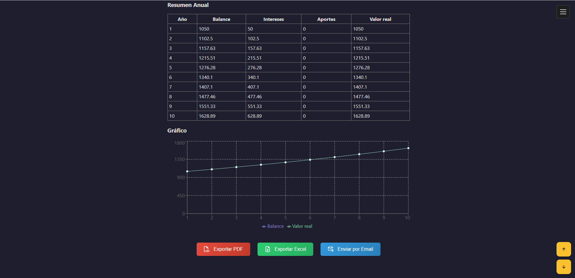Export results with Exportar Excel
Screen dimensions: 575x278
(x=285, y=249)
